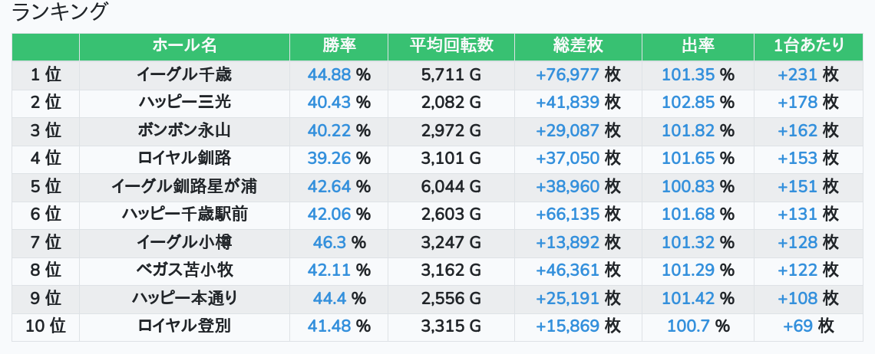
Task: Open the イーグル千歳 hall name
Action: (184, 74)
